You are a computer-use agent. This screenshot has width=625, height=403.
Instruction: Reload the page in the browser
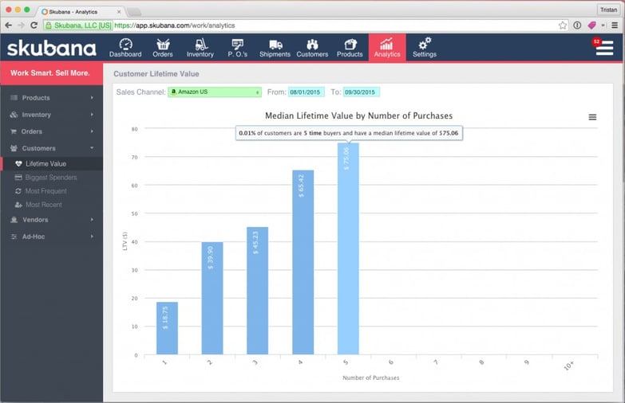34,25
